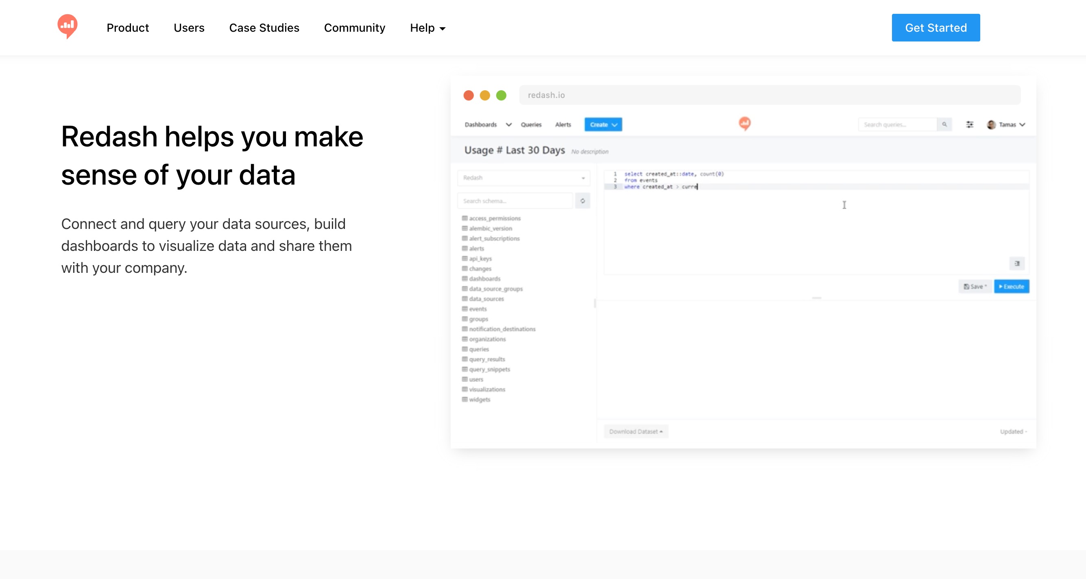1086x579 pixels.
Task: Click the table icon beside groups
Action: click(x=464, y=319)
